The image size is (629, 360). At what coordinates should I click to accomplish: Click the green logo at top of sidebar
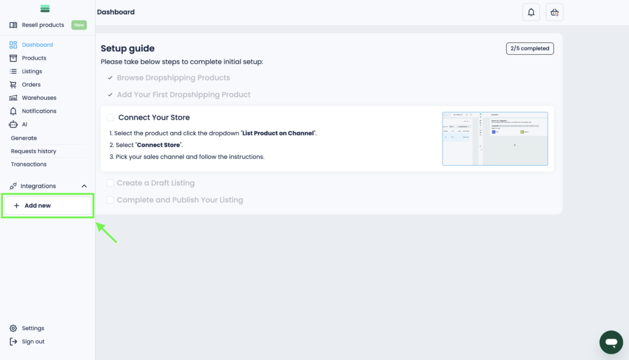(x=45, y=9)
